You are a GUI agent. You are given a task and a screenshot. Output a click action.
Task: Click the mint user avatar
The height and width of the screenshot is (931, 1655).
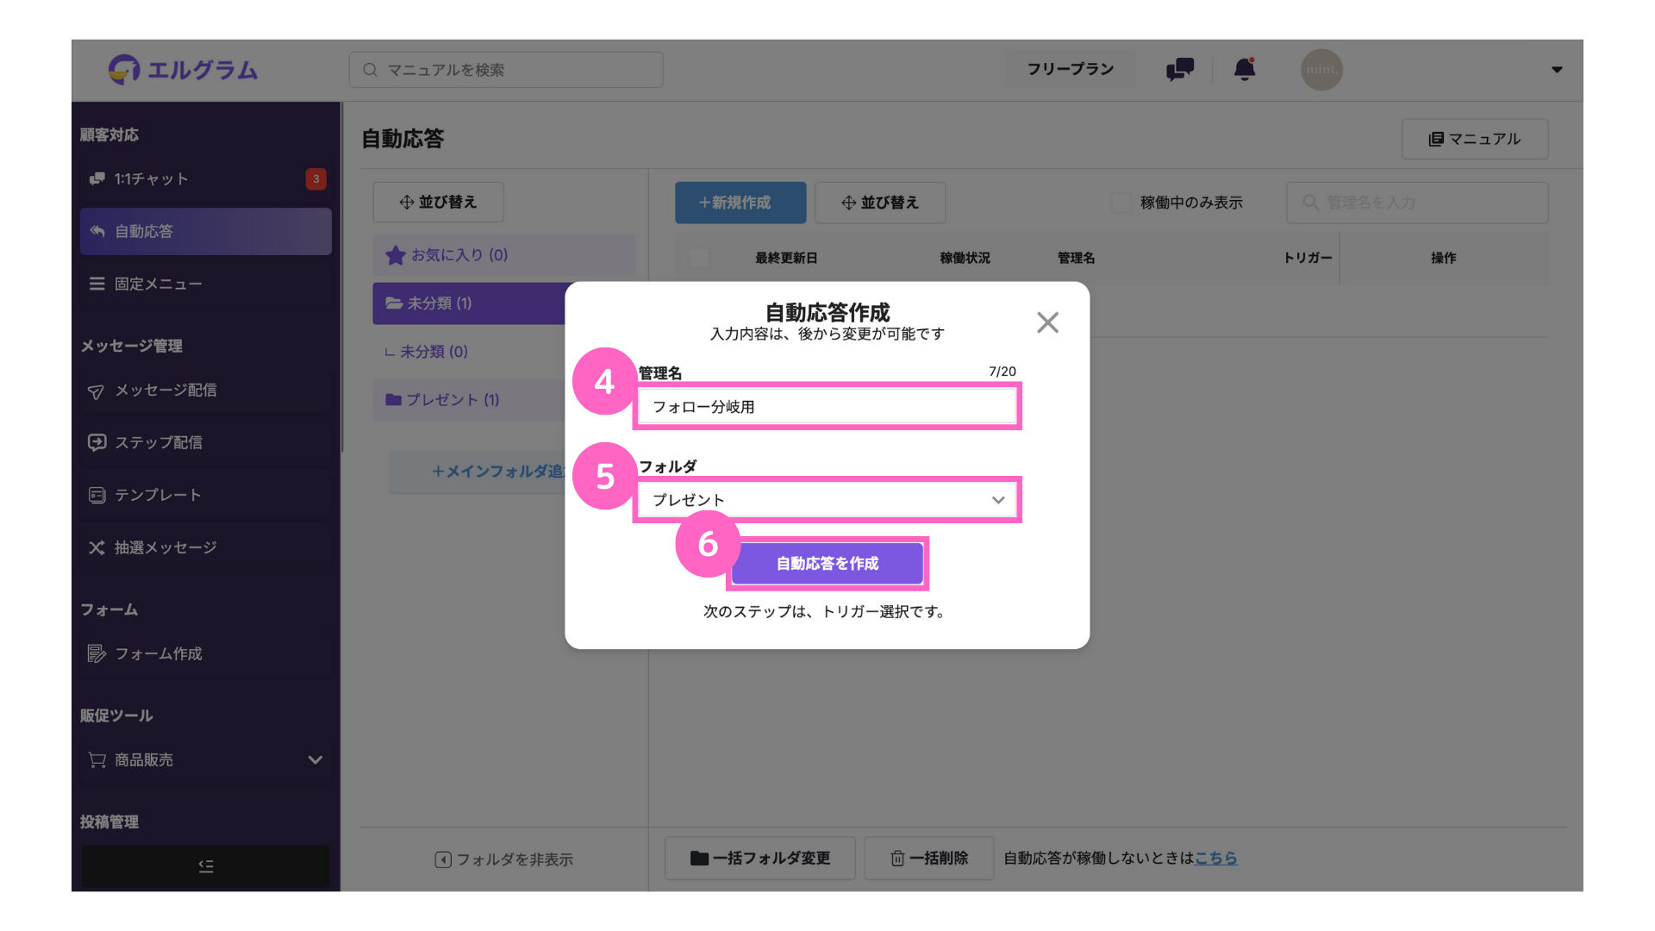1321,69
